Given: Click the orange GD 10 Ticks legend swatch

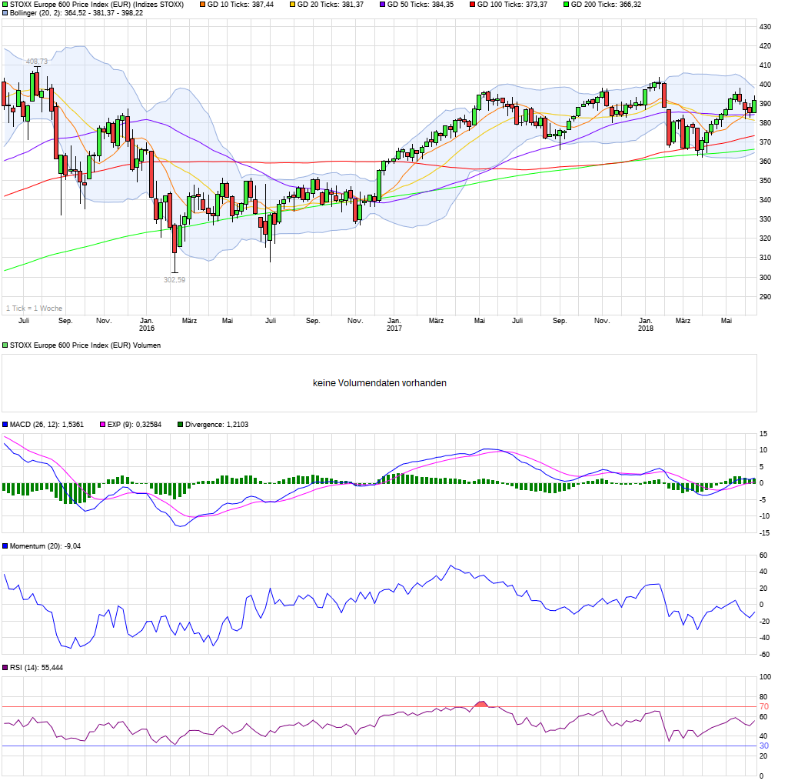Looking at the screenshot, I should pyautogui.click(x=202, y=5).
